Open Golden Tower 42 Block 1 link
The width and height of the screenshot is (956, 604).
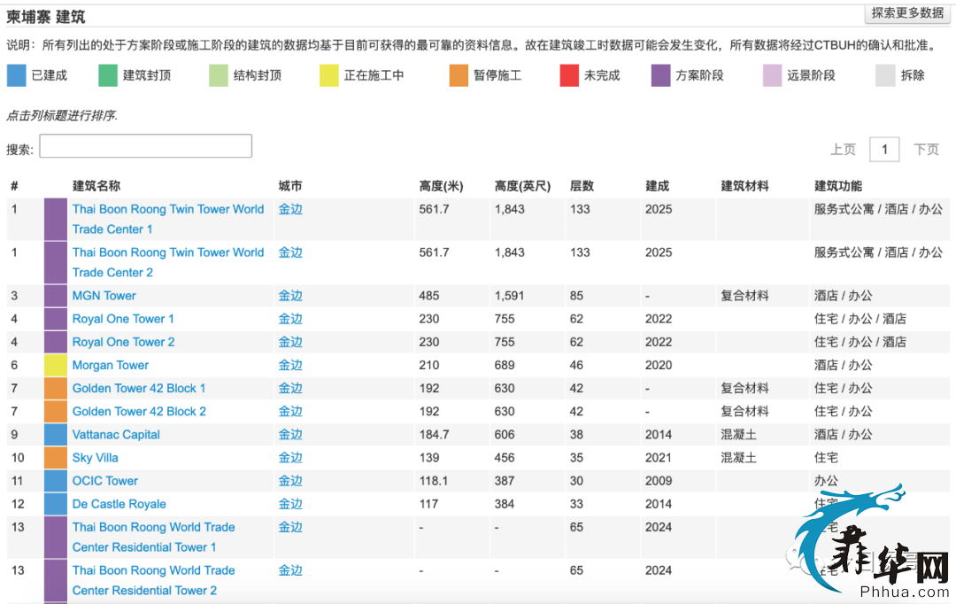coord(139,389)
